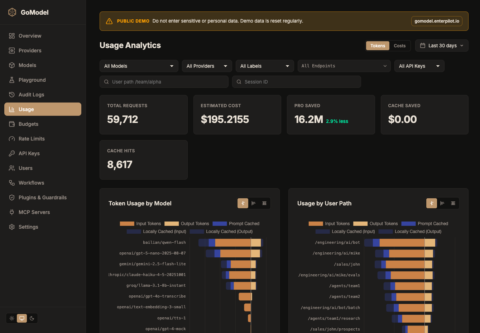
Task: Select table view in Token Usage by Model
Action: tap(264, 203)
